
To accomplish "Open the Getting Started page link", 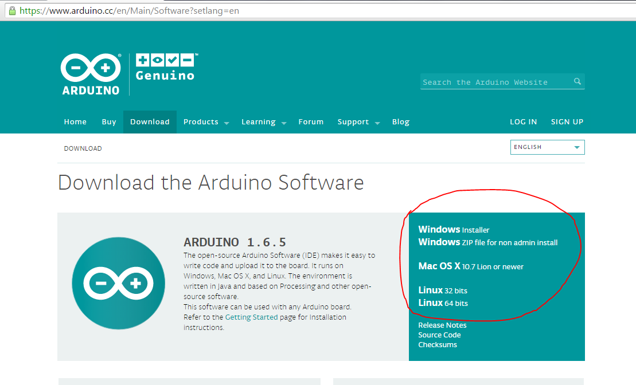I will [251, 317].
